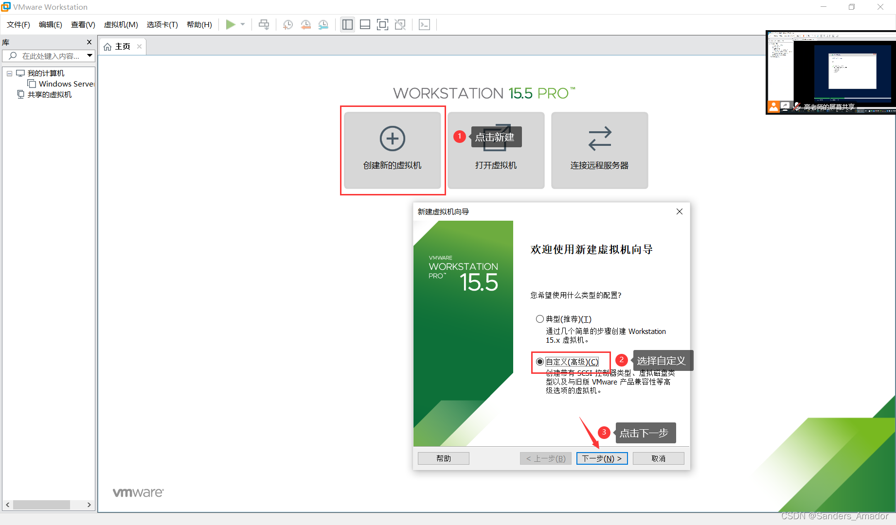This screenshot has width=896, height=525.
Task: Click the Unity mode toolbar icon
Action: click(400, 24)
